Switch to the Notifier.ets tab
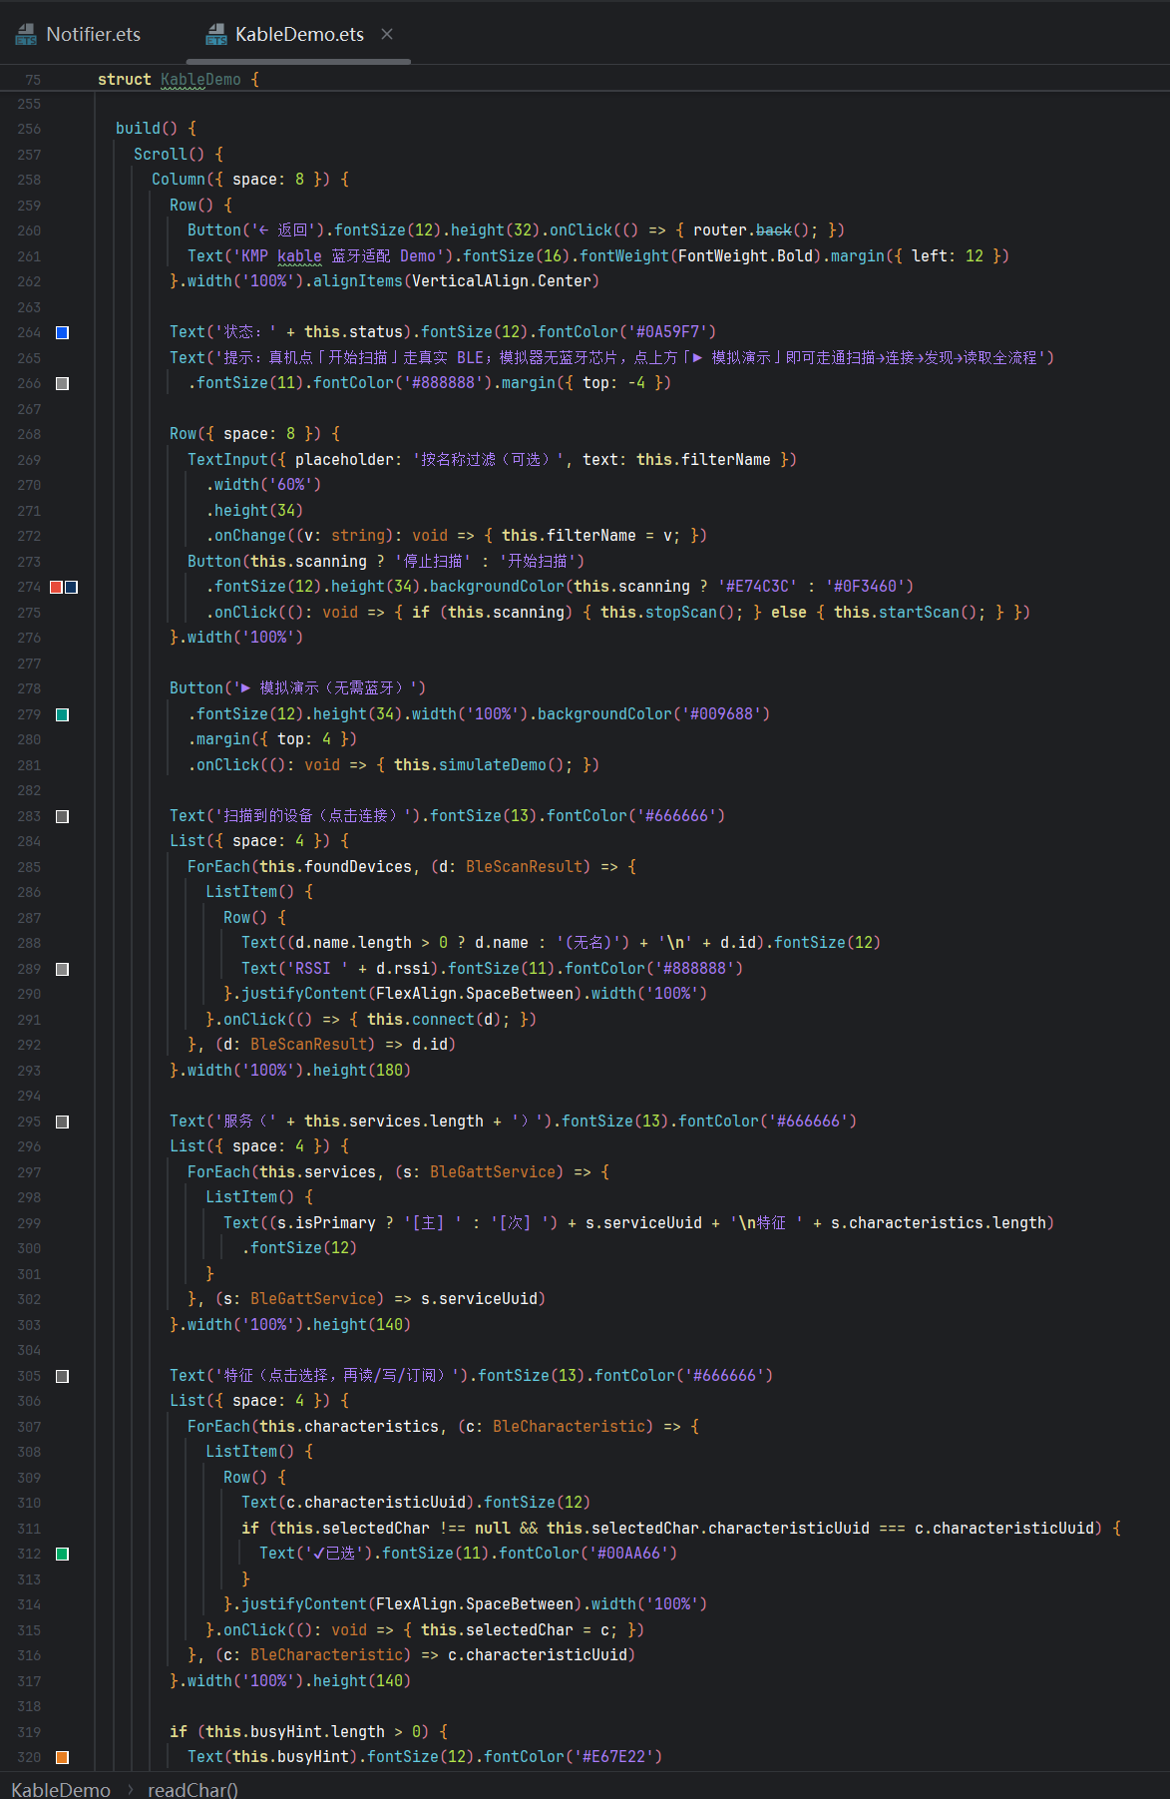 click(x=78, y=34)
